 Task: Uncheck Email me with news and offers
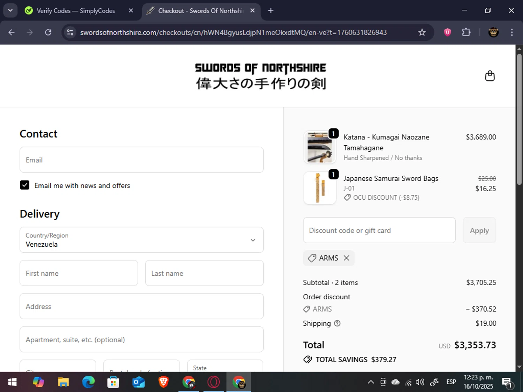click(25, 185)
